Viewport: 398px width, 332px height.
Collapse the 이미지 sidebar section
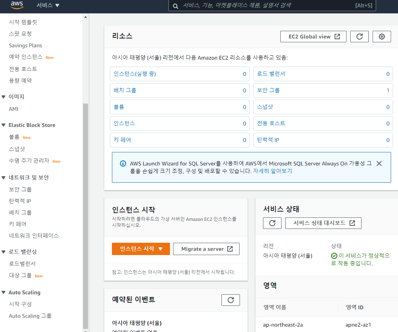[x=3, y=97]
